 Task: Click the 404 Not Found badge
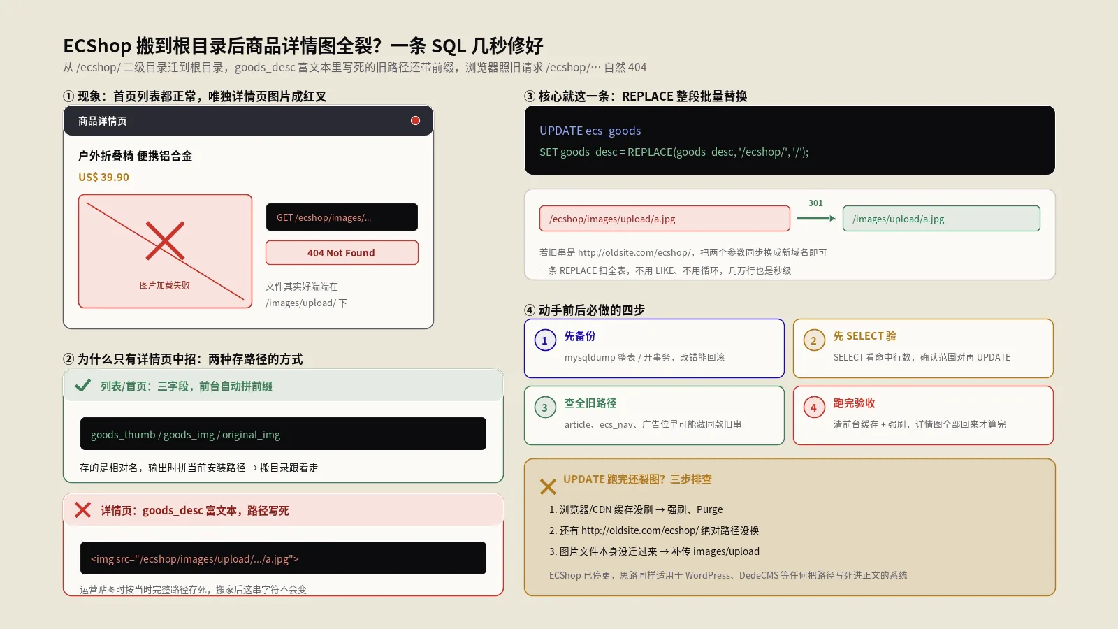(342, 253)
